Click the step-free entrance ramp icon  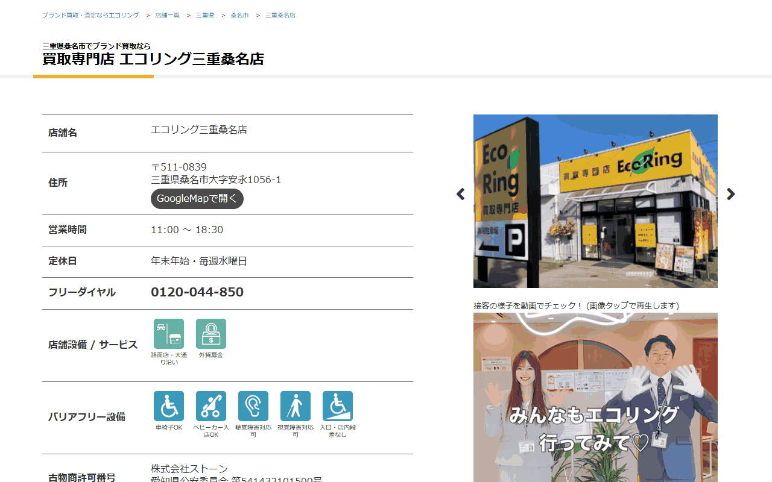coord(338,406)
